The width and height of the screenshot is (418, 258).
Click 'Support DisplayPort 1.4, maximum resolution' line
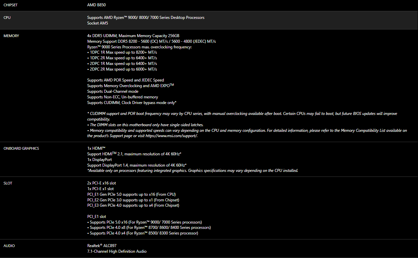(137, 165)
